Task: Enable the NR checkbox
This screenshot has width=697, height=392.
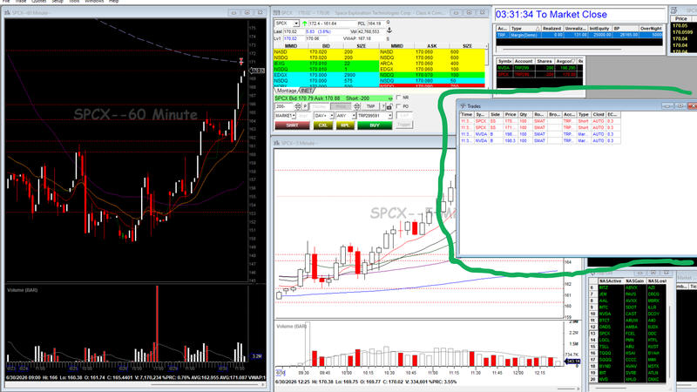Action: click(x=399, y=98)
